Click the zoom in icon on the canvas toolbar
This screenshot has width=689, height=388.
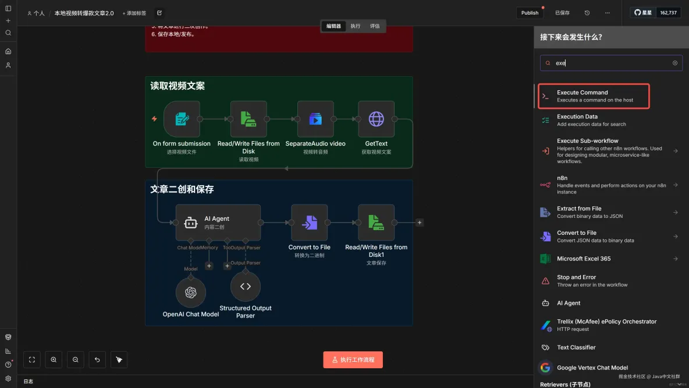[54, 359]
